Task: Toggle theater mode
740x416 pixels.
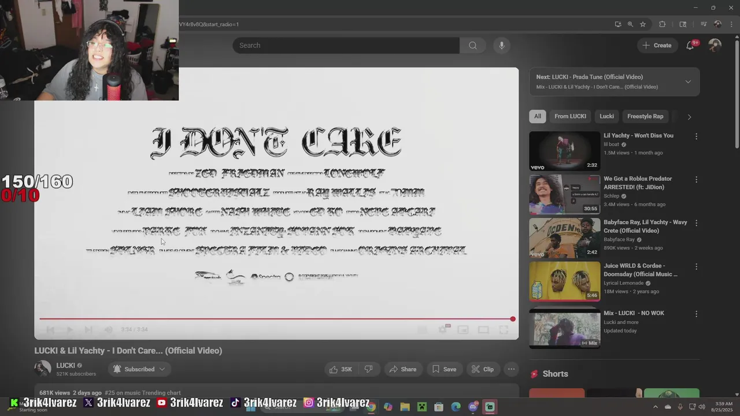Action: [x=483, y=329]
